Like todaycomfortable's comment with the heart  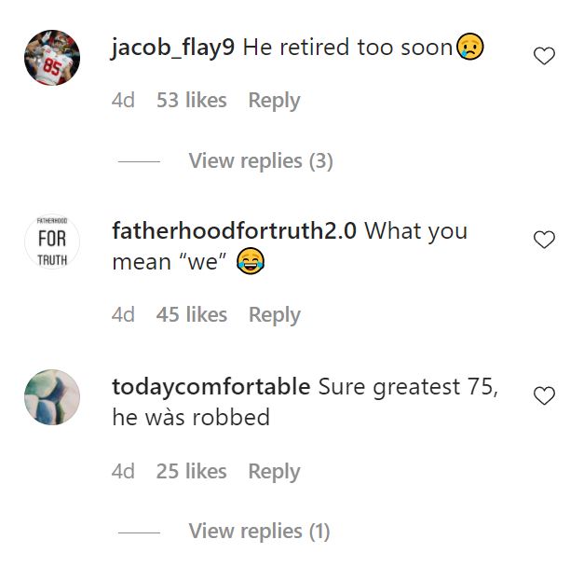(x=543, y=396)
